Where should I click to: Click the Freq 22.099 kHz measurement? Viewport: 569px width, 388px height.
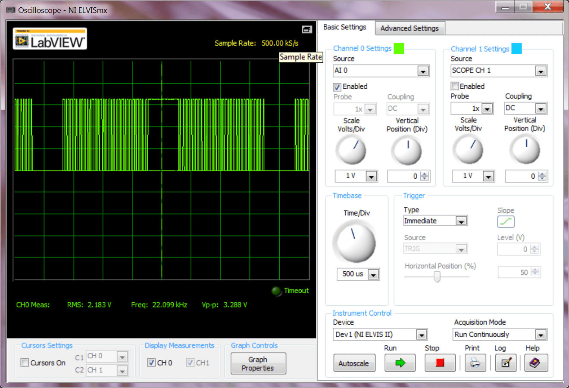[x=159, y=305]
